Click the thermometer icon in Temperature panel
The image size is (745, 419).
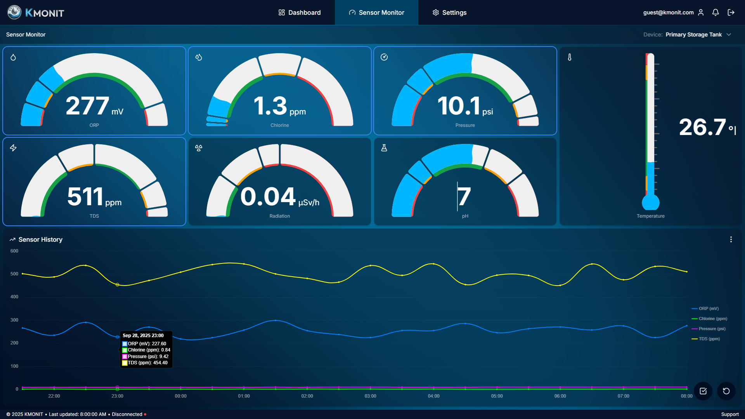click(x=570, y=57)
